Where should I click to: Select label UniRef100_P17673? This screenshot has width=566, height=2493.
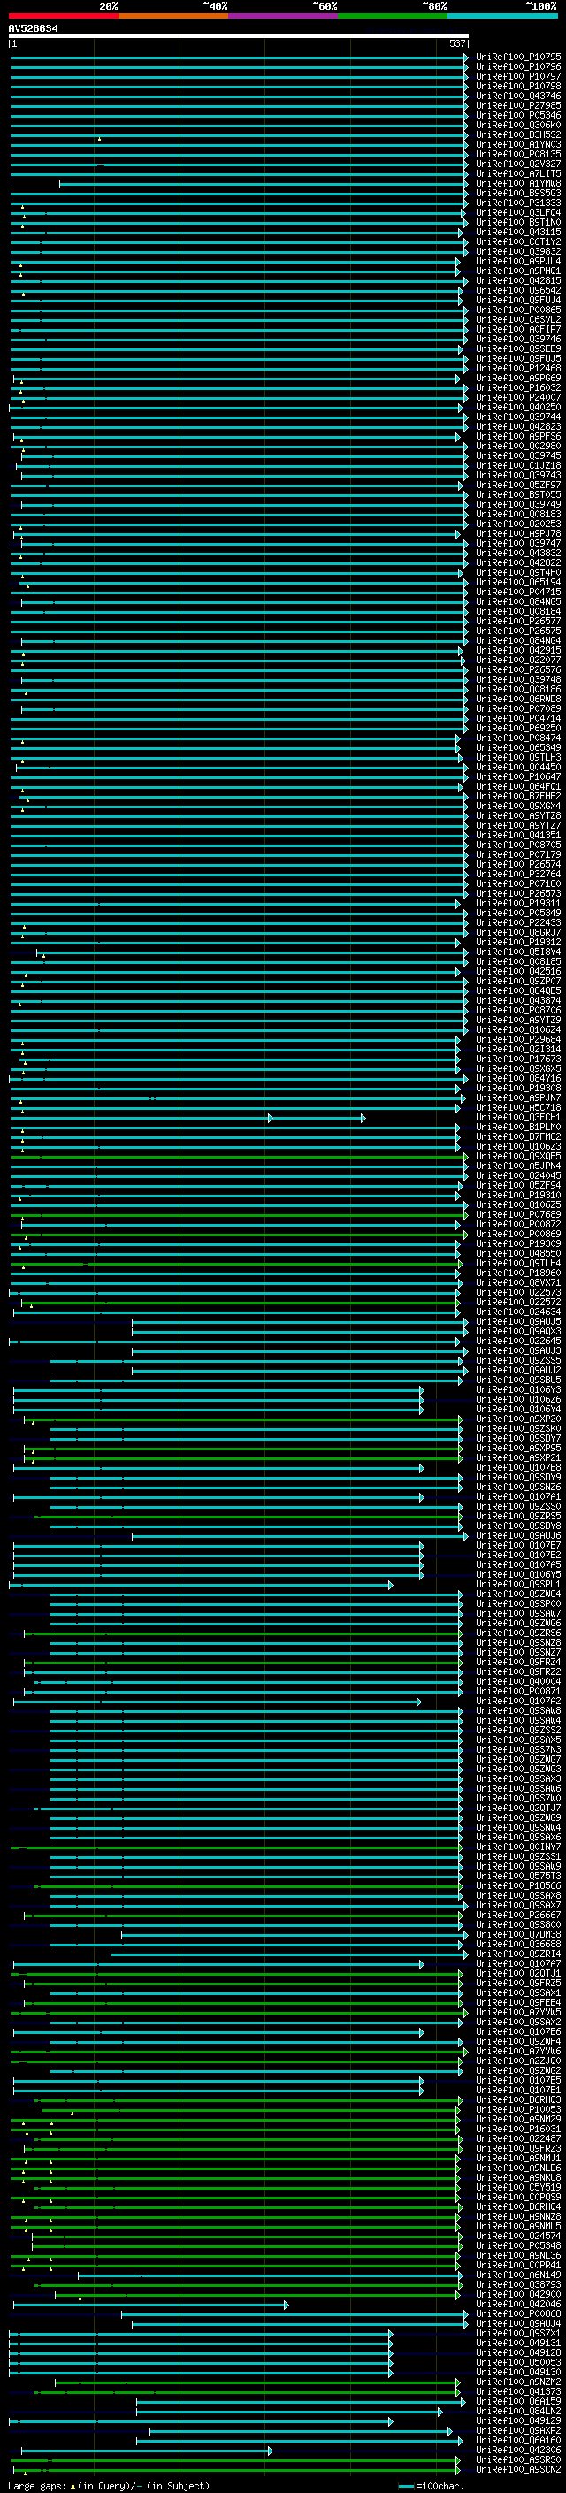[x=518, y=1059]
